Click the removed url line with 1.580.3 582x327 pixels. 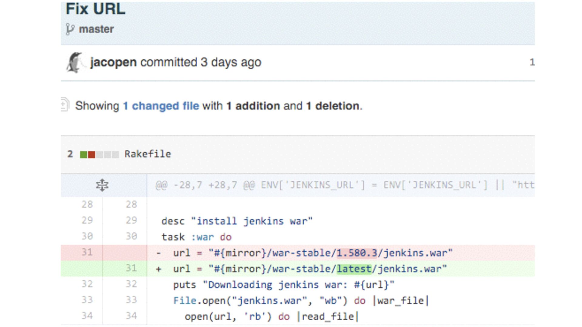click(313, 253)
